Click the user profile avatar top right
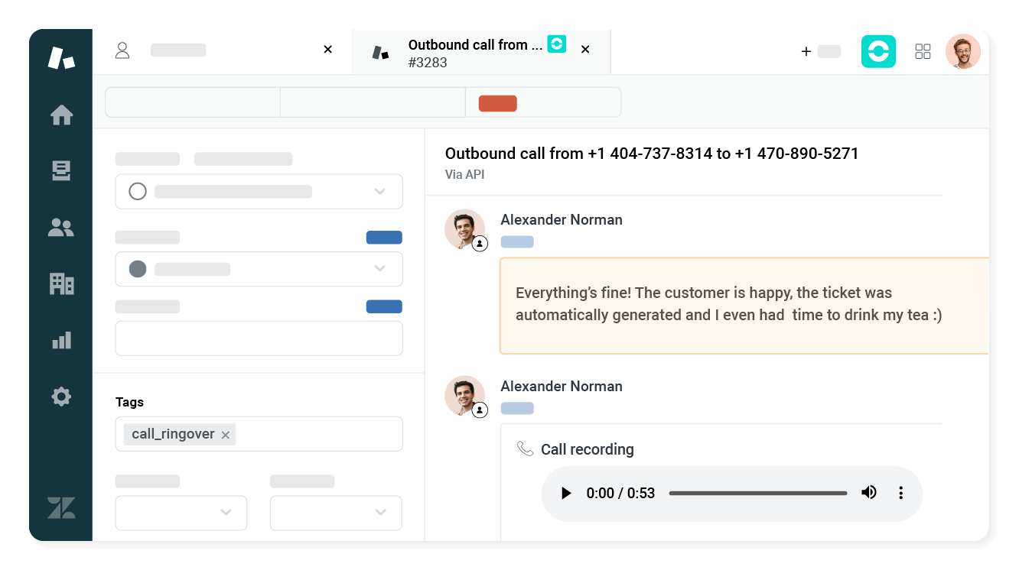Image resolution: width=1019 pixels, height=570 pixels. click(x=962, y=51)
